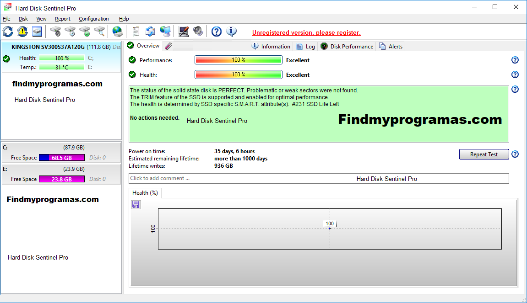Click the 'more than 1000 days' lifetime value

(241, 159)
